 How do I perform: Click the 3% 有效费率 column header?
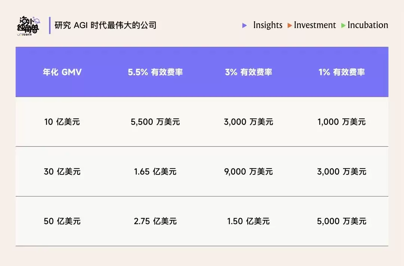[x=248, y=72]
